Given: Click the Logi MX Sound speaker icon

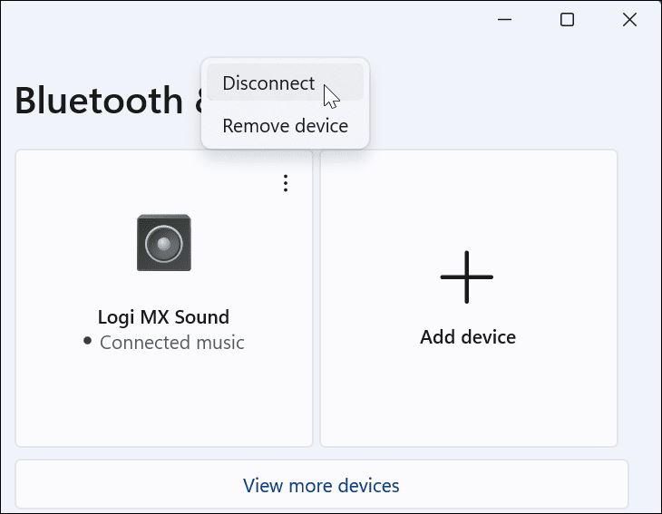Looking at the screenshot, I should coord(164,243).
